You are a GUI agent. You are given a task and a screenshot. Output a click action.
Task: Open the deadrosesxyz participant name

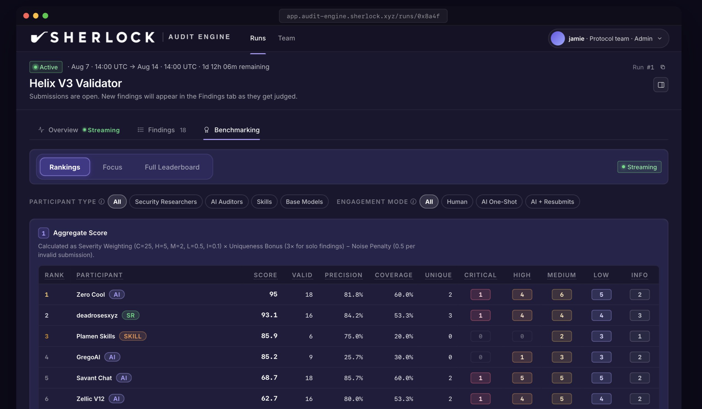pos(97,315)
